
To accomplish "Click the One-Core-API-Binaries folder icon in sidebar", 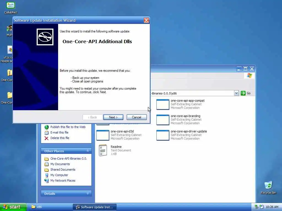I will pyautogui.click(x=47, y=159).
